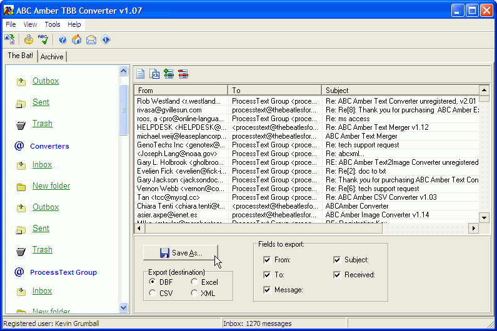The image size is (497, 331).
Task: Click the message list scroll-left arrow
Action: click(x=139, y=228)
